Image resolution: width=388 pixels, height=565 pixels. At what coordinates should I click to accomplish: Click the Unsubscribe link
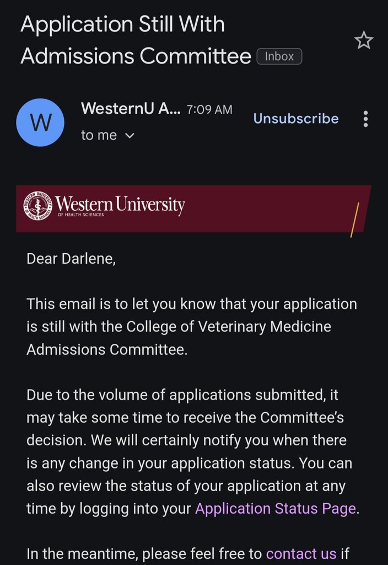296,119
